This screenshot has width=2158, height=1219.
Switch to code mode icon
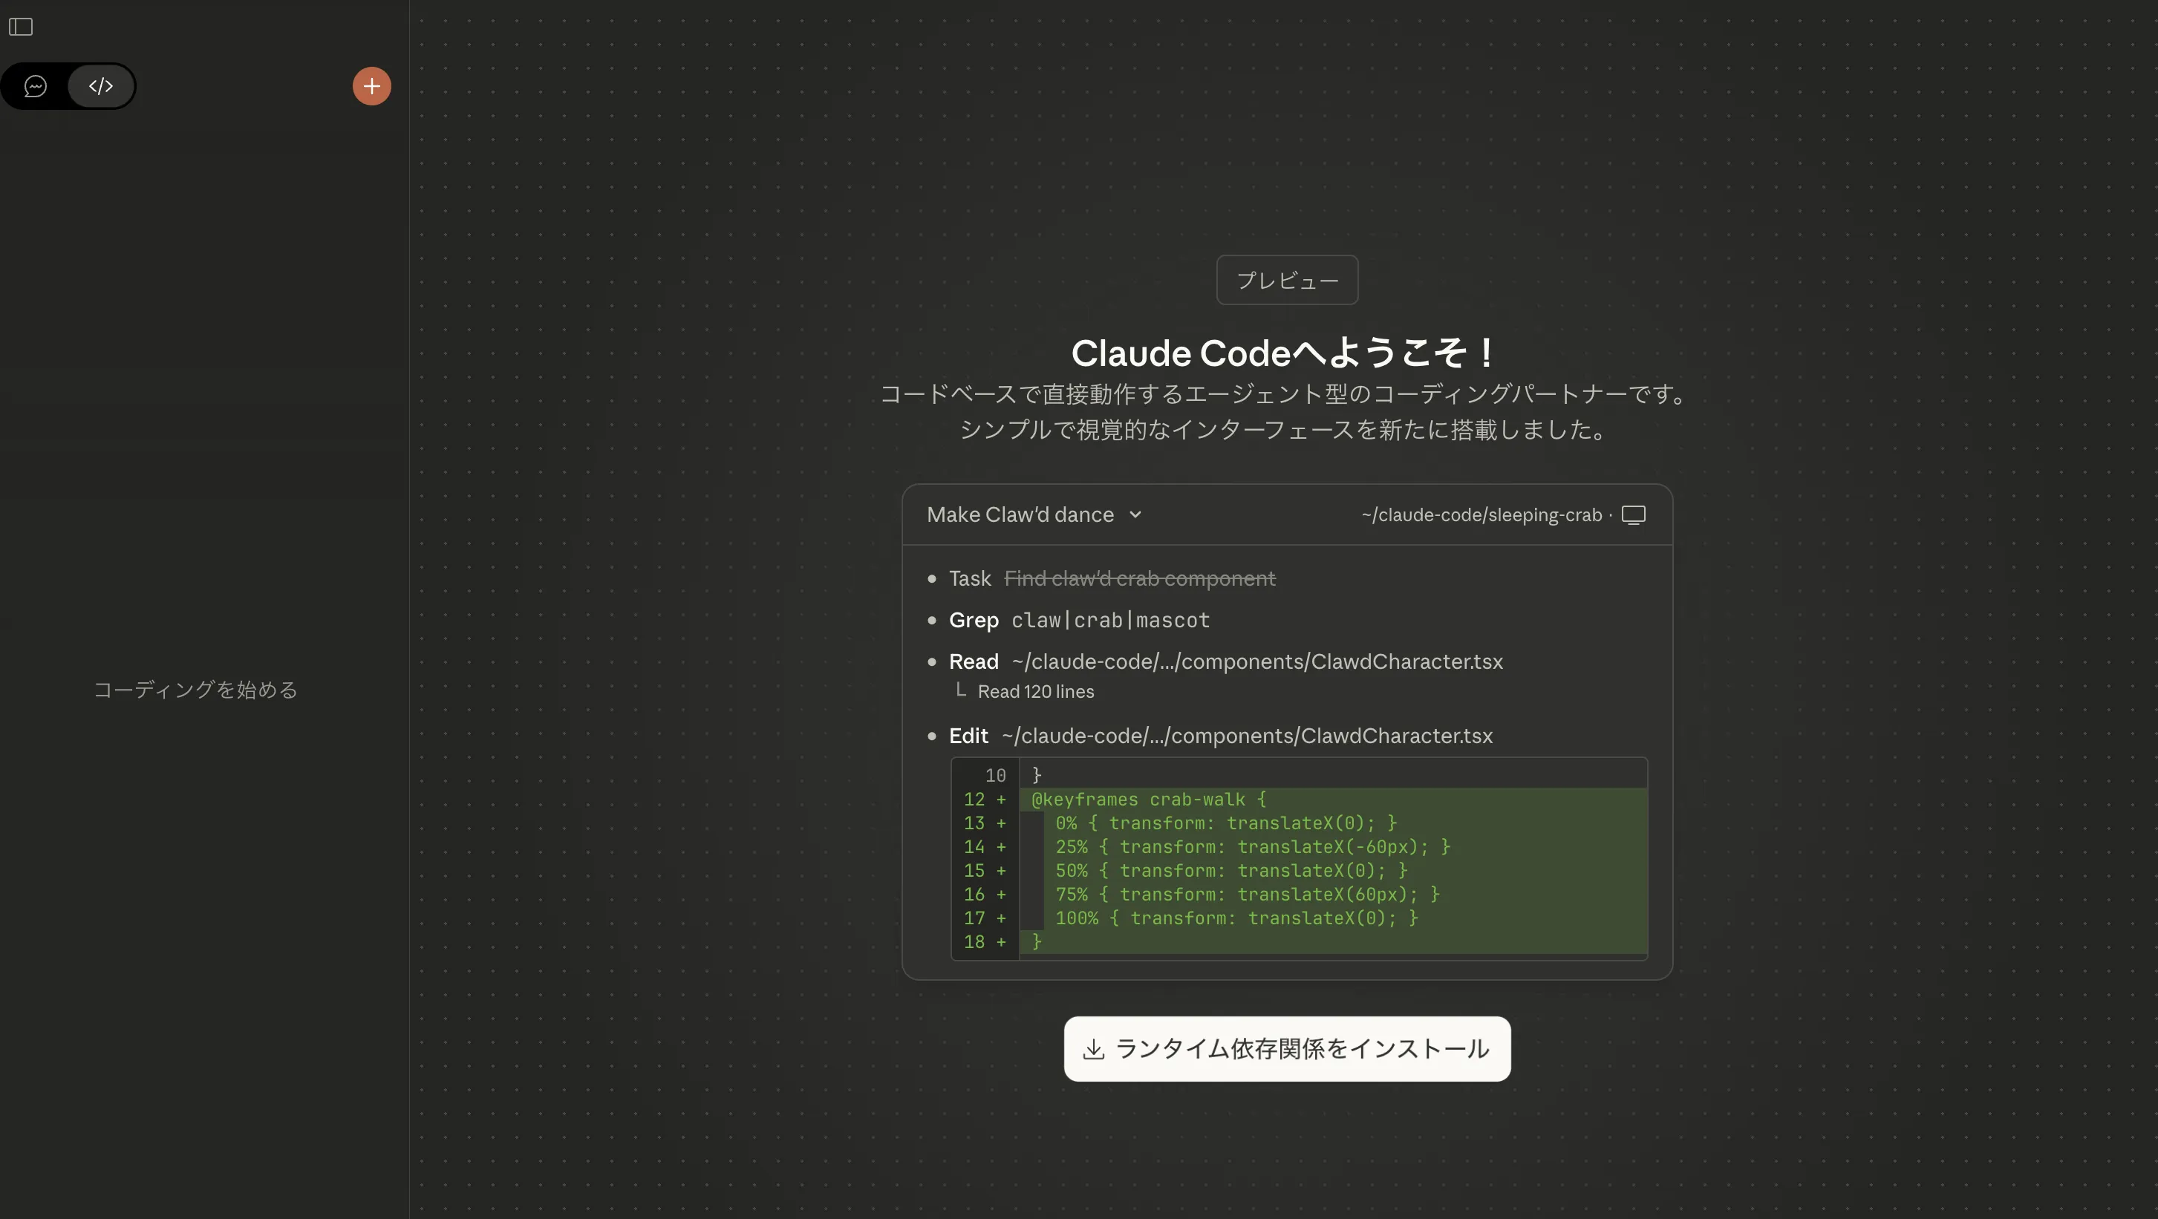click(x=100, y=86)
